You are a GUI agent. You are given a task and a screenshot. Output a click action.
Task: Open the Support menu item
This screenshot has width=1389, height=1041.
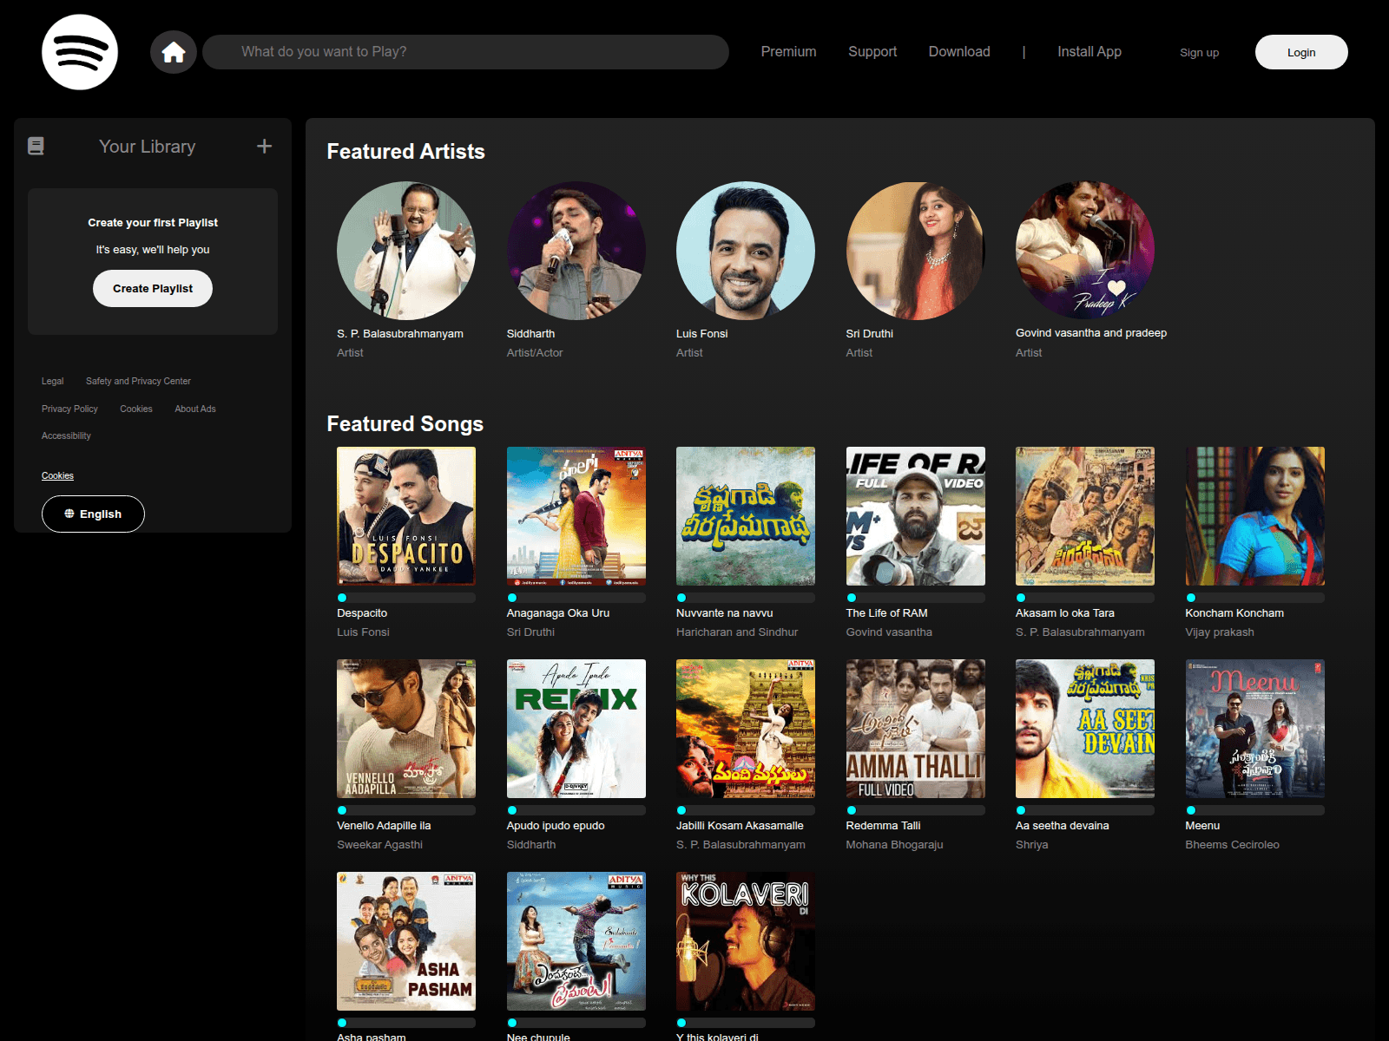(872, 52)
